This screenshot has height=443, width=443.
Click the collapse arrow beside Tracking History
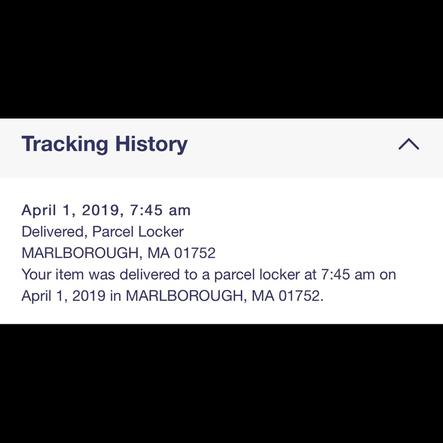coord(408,143)
